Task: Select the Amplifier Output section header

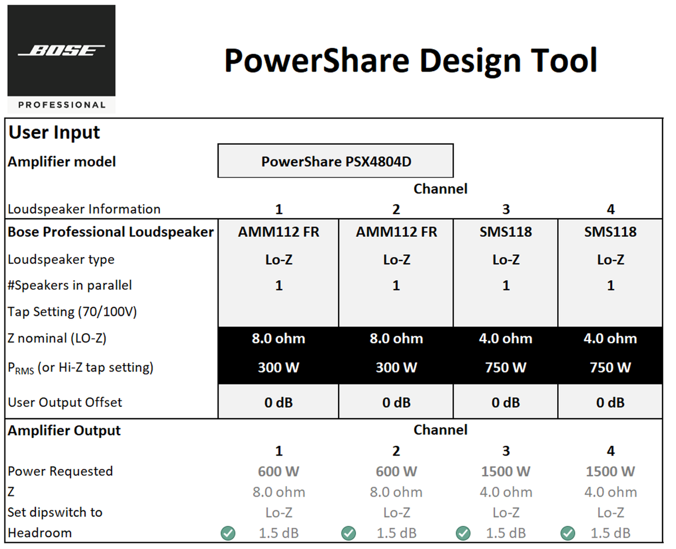Action: (x=64, y=430)
